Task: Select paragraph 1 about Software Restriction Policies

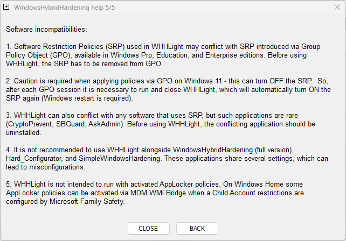Action: point(167,55)
